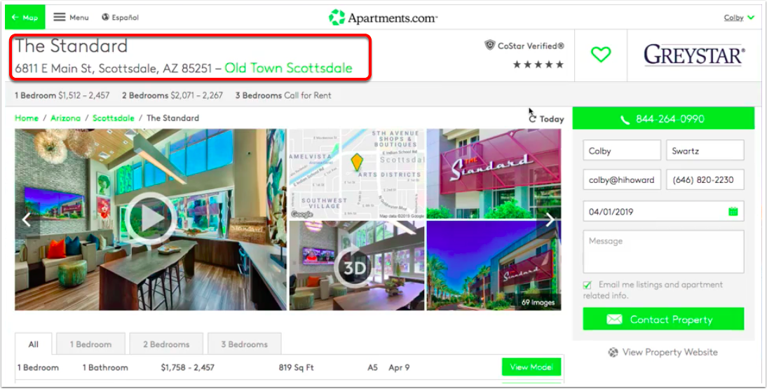Edit first name field Colby
The width and height of the screenshot is (767, 389).
click(622, 151)
